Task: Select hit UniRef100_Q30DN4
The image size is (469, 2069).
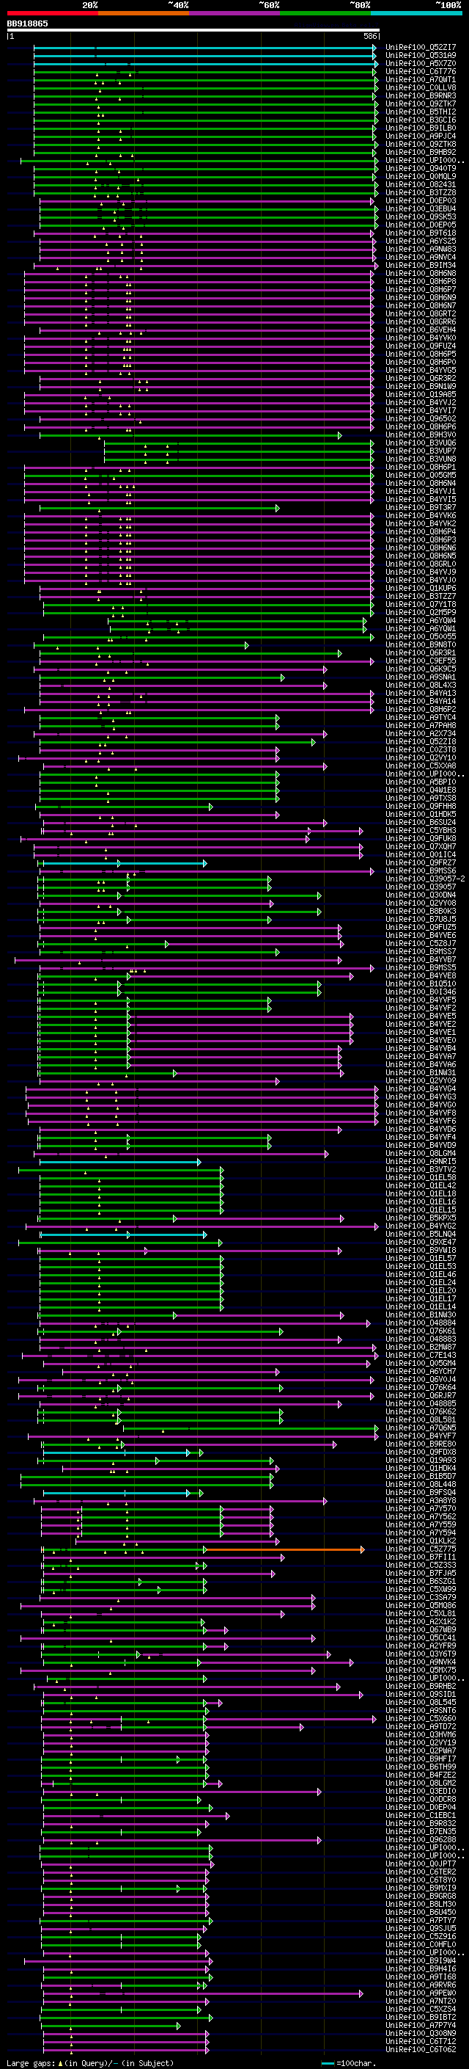Action: coord(420,895)
